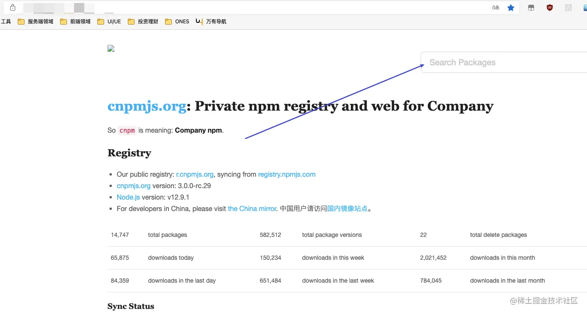Viewport: 587px width, 314px height.
Task: Click the Sync Status heading
Action: (x=131, y=306)
